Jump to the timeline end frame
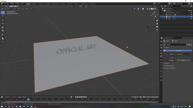193x108 pixels. click(86, 97)
